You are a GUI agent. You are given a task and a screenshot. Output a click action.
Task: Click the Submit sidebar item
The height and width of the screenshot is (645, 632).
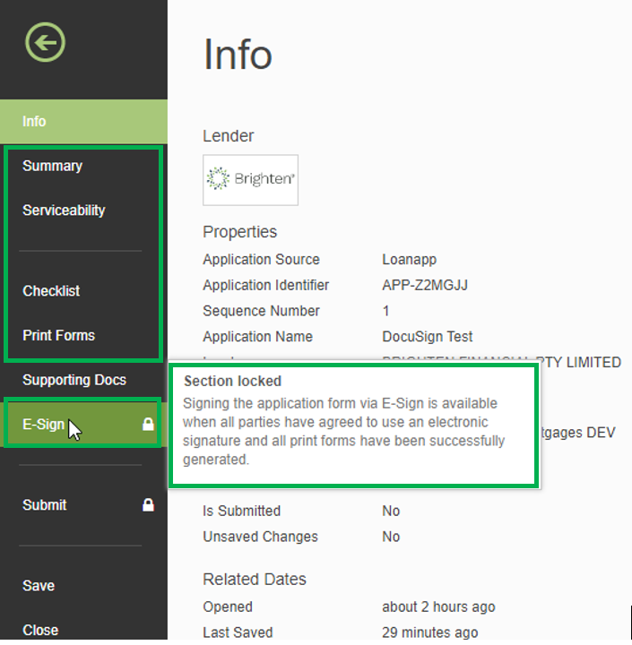click(45, 505)
